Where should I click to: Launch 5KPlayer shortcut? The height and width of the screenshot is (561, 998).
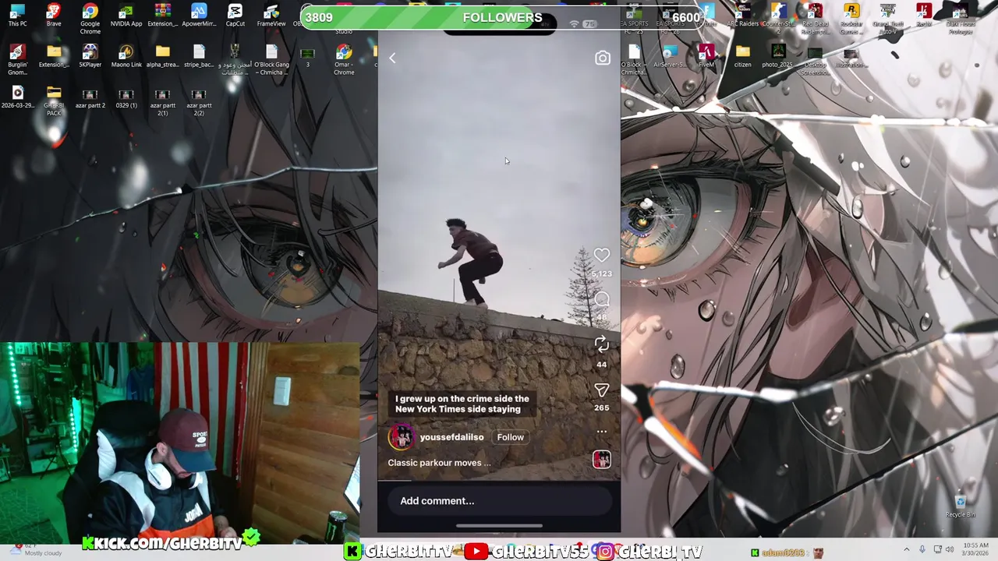pos(90,56)
